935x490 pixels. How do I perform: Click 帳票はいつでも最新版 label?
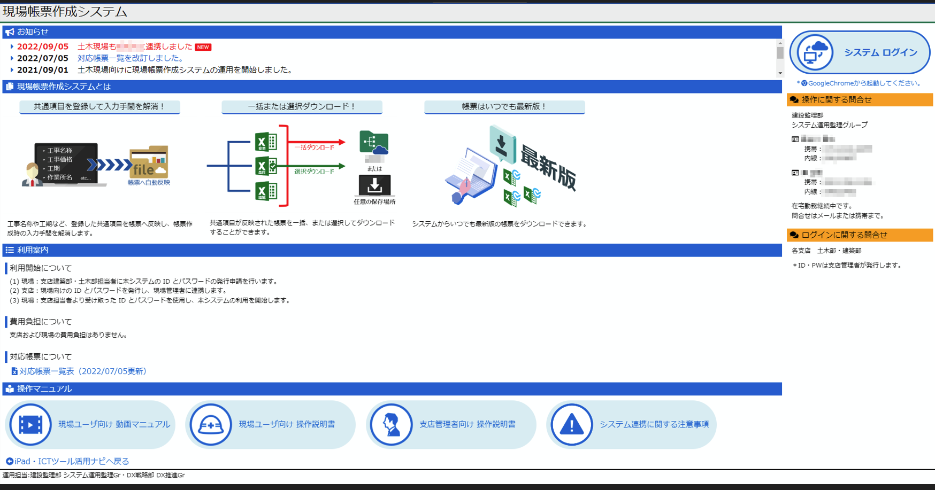click(504, 107)
